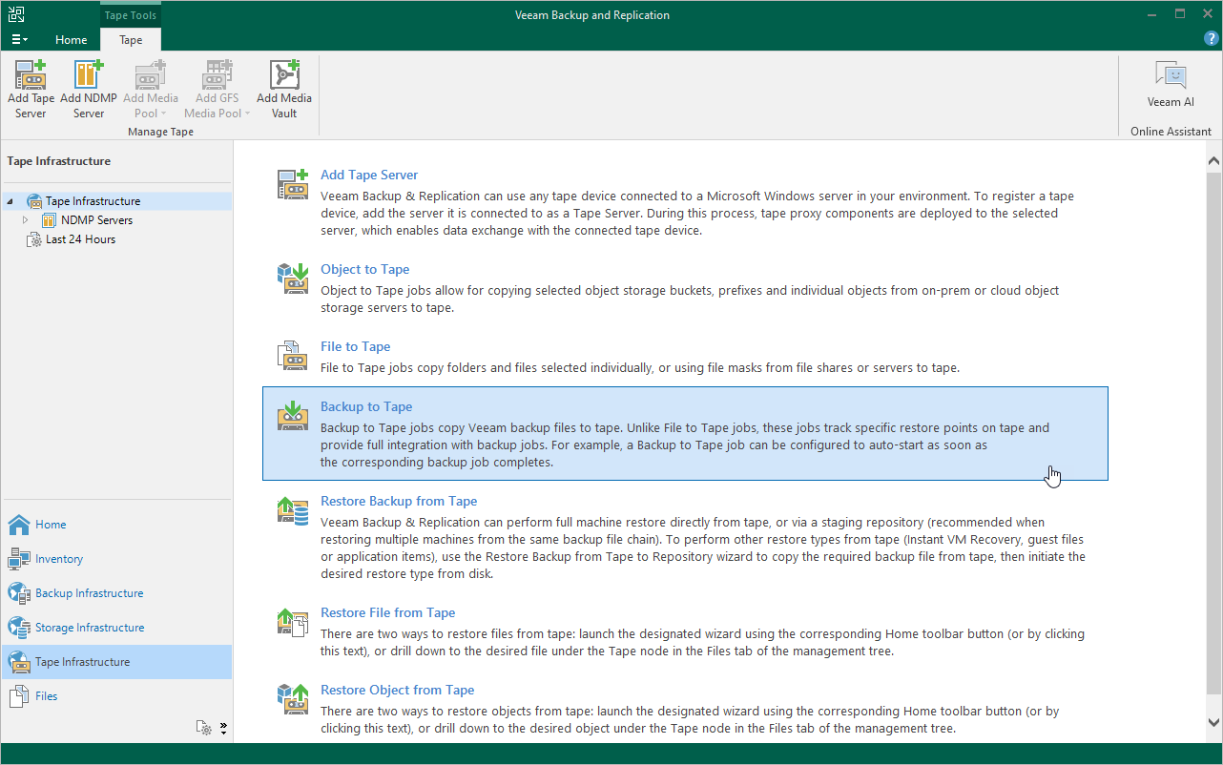1223x765 pixels.
Task: Click the Object to Tape icon
Action: point(293,279)
